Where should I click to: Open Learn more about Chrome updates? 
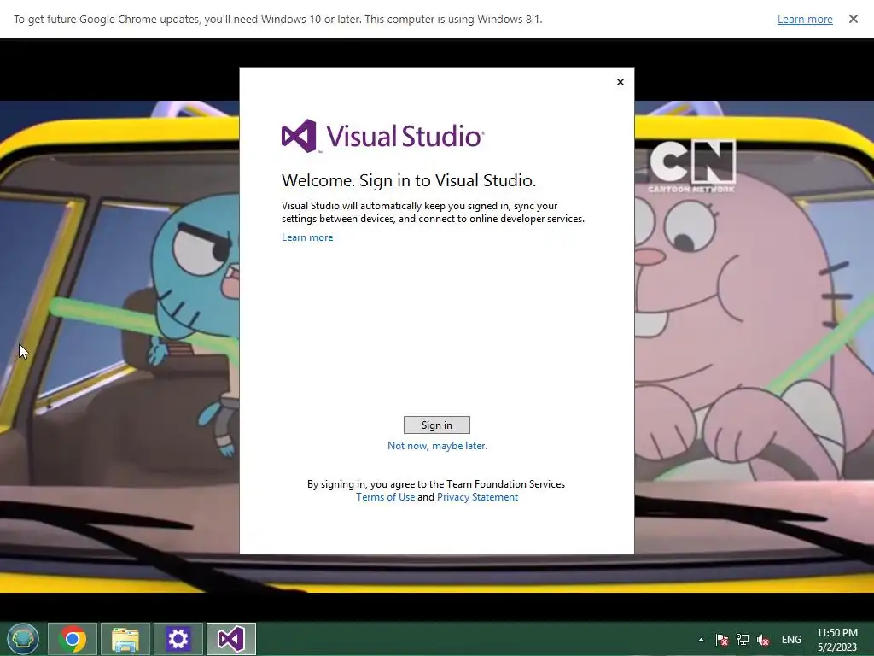tap(805, 19)
